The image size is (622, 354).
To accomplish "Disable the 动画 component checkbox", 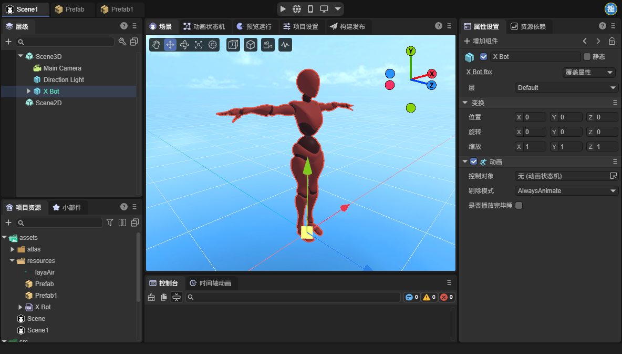I will 473,161.
